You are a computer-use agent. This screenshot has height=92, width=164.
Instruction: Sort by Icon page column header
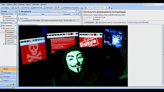coord(22,14)
